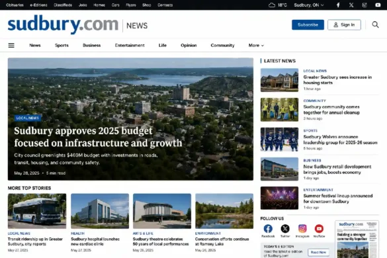Click hospital cardiac clinic thumbnail

100,211
